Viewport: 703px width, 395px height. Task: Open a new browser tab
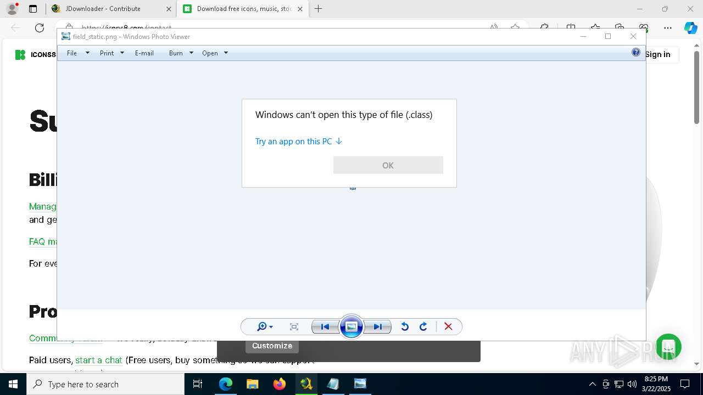click(x=318, y=9)
